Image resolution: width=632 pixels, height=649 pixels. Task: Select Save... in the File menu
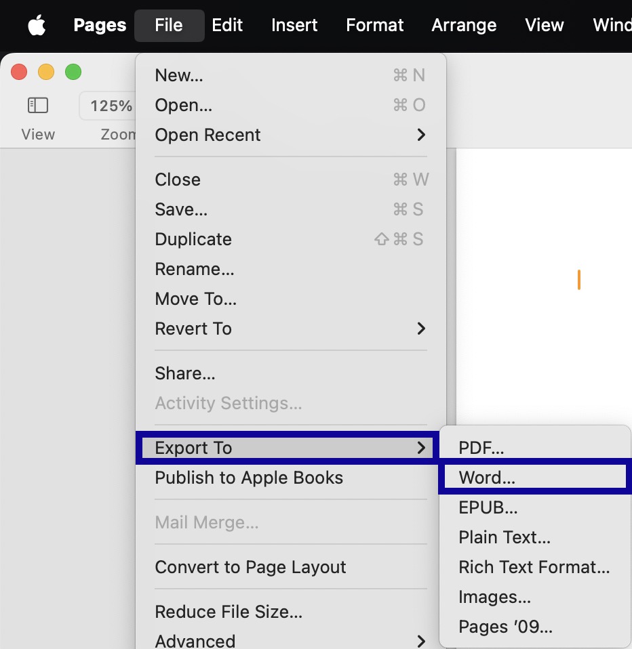pos(290,209)
